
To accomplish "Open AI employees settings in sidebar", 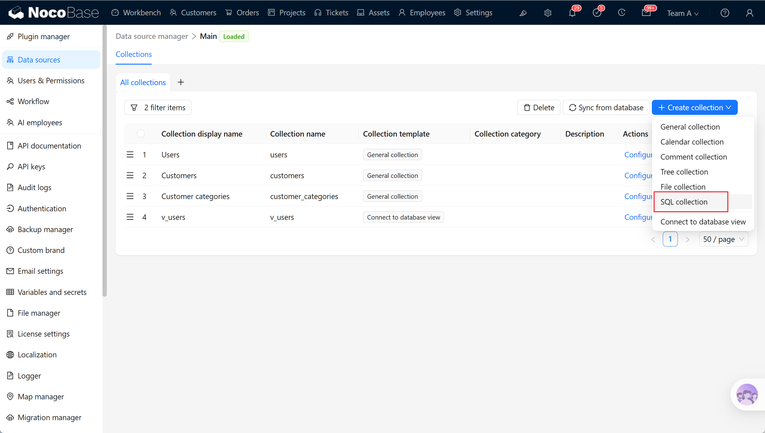I will click(51, 122).
